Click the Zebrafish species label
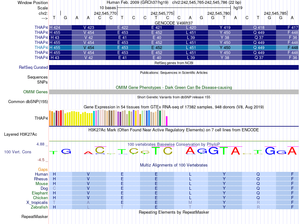The width and height of the screenshot is (299, 224). pos(39,207)
